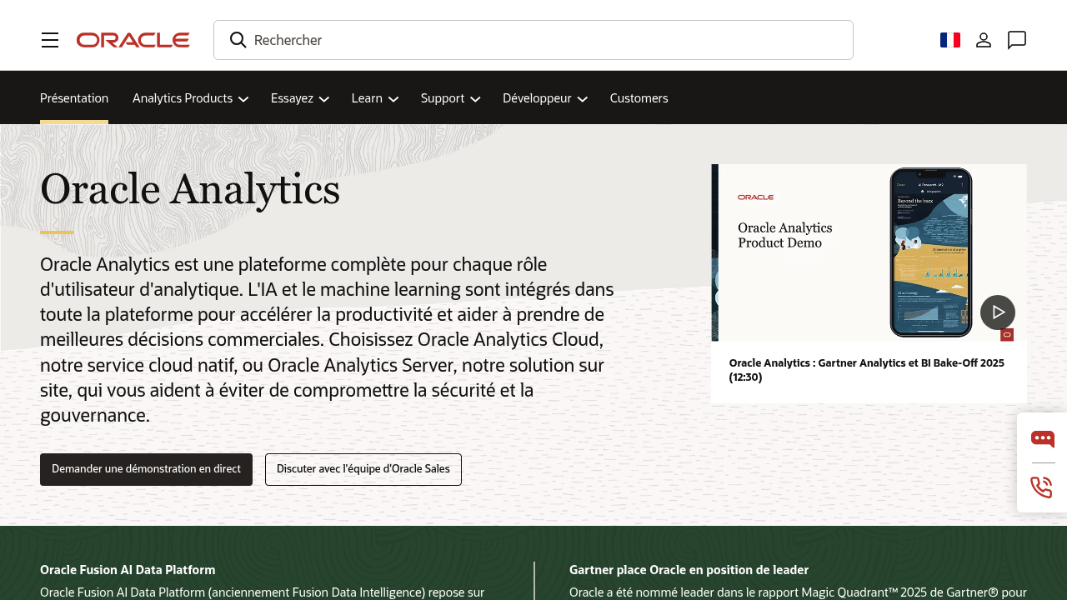Click the search magnifier icon
1067x600 pixels.
(x=238, y=40)
